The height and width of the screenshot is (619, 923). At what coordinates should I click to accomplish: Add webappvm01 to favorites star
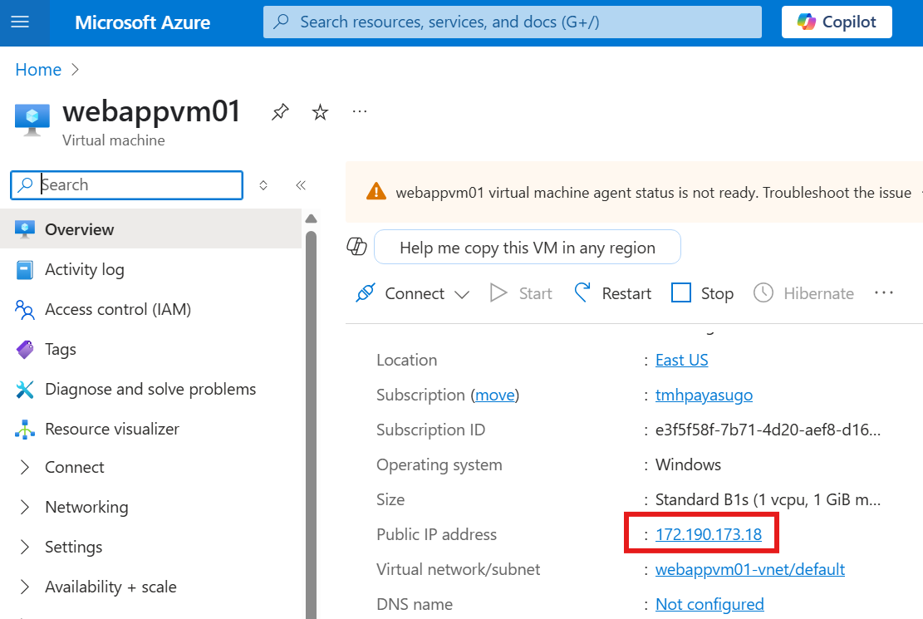pyautogui.click(x=320, y=112)
